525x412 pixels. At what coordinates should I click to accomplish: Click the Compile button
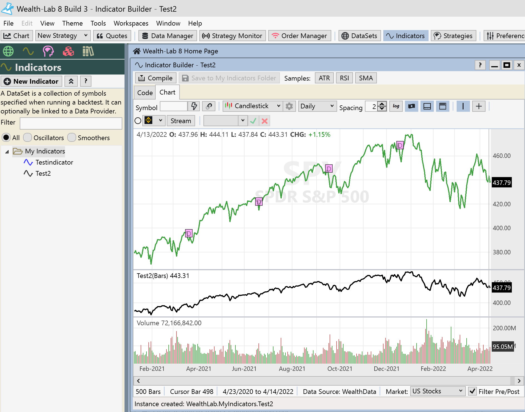pyautogui.click(x=156, y=78)
